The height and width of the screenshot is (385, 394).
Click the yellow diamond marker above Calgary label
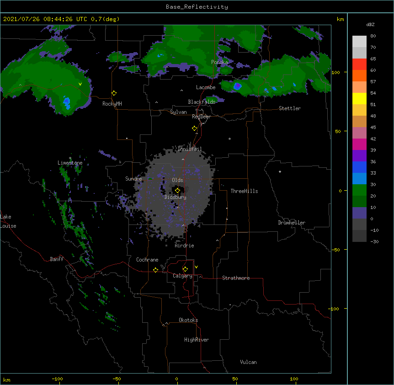coord(185,269)
